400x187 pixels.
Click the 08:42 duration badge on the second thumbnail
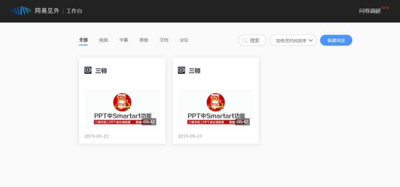point(242,122)
